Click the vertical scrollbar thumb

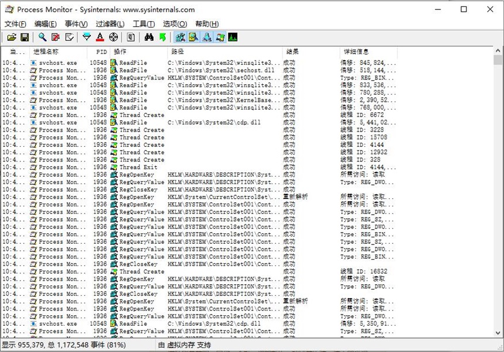pyautogui.click(x=498, y=60)
